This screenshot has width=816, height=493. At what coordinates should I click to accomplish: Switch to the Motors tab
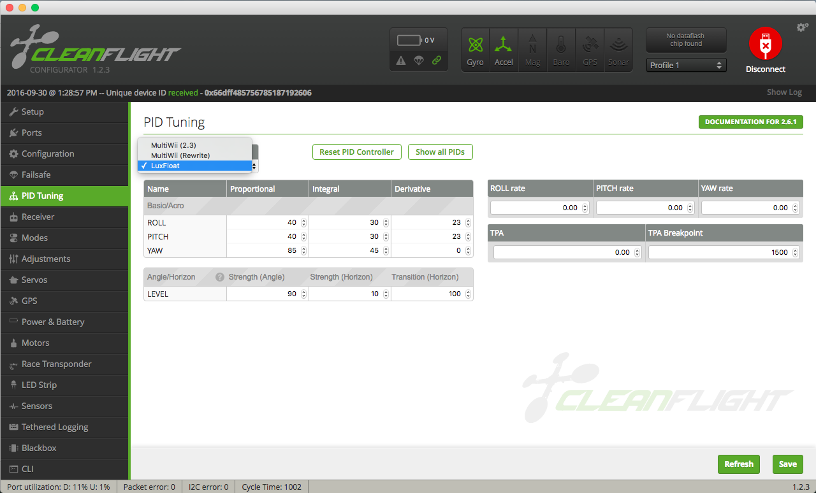click(64, 343)
